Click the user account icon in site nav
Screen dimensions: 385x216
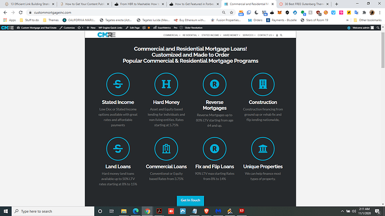click(x=277, y=35)
